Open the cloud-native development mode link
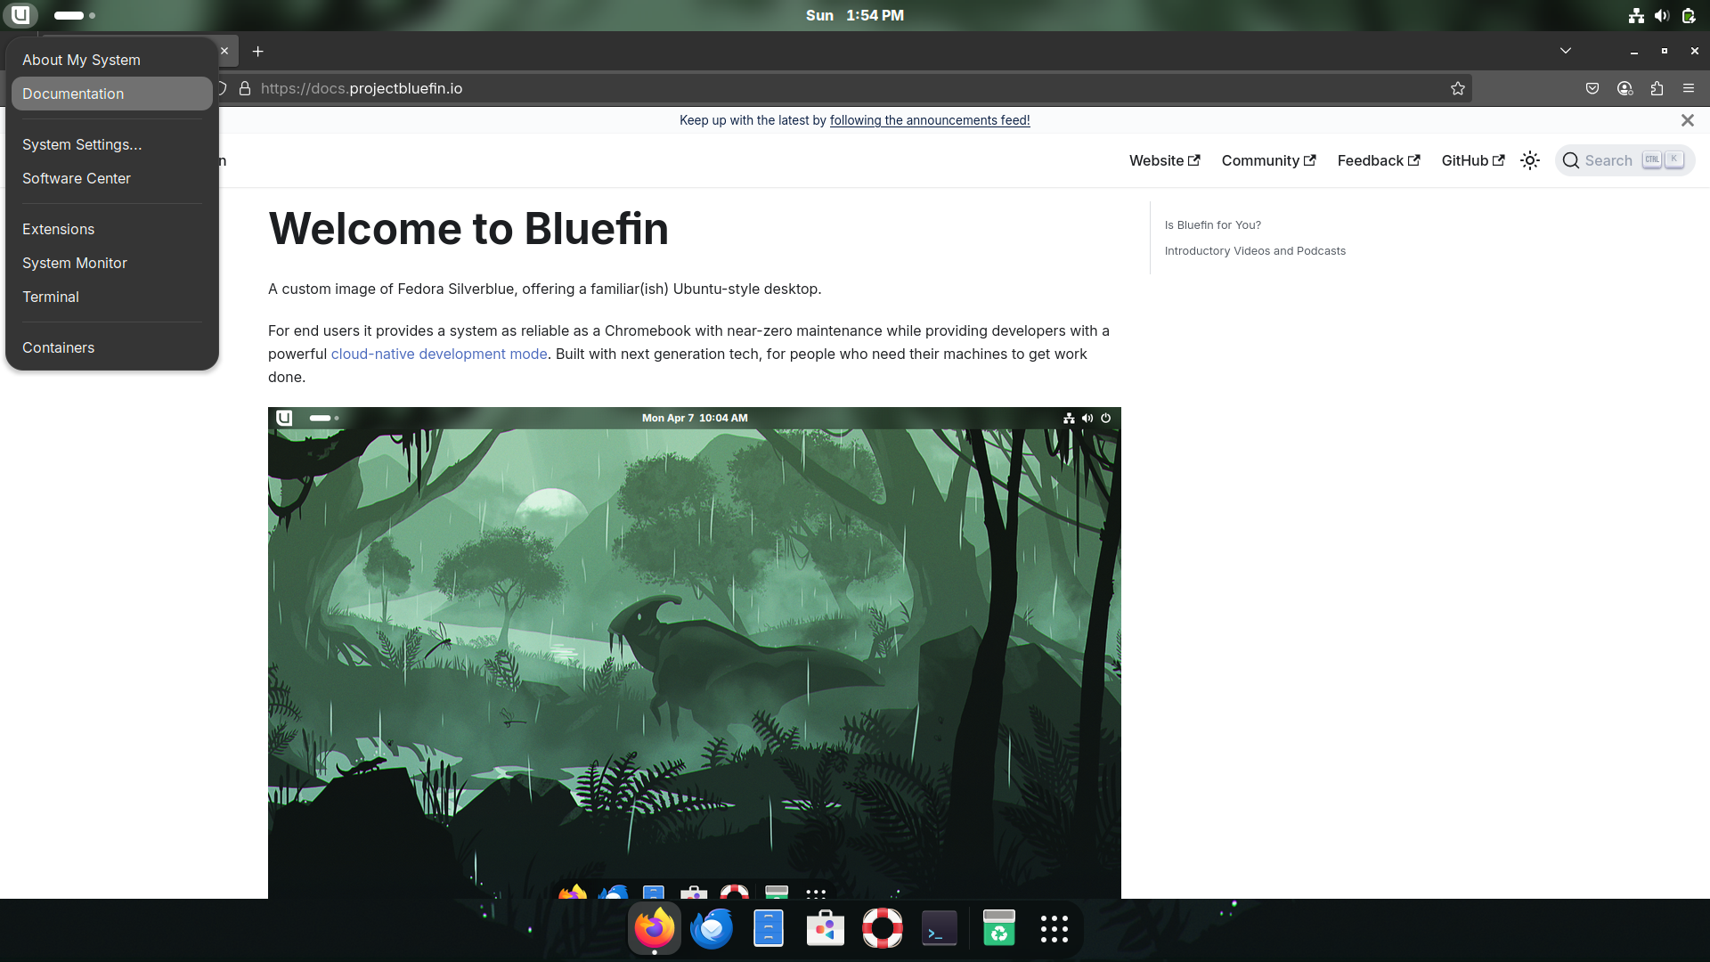1710x962 pixels. [439, 354]
